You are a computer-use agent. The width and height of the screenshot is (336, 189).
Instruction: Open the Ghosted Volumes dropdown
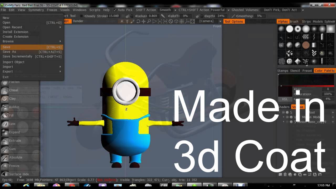(303, 10)
